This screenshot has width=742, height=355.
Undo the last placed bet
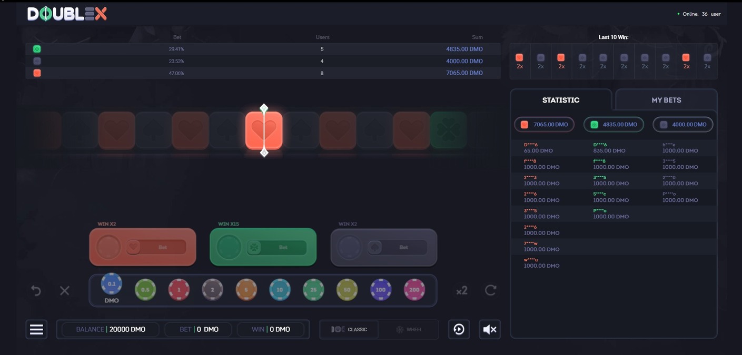(35, 290)
